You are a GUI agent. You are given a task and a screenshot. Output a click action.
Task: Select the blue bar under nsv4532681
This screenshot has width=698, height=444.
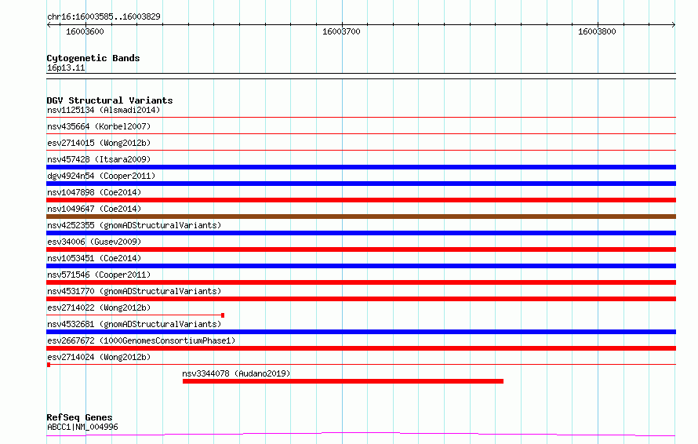[x=361, y=332]
